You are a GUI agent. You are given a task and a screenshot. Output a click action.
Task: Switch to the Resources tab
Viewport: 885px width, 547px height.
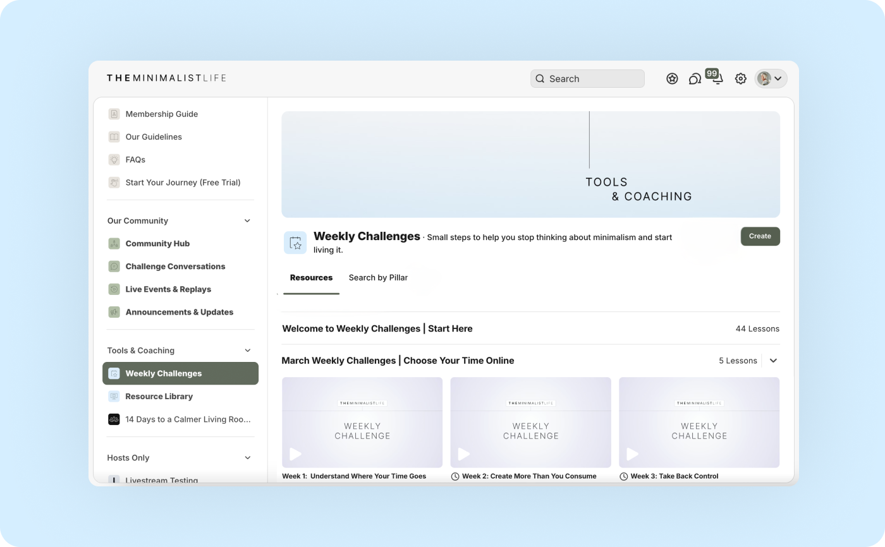coord(311,277)
